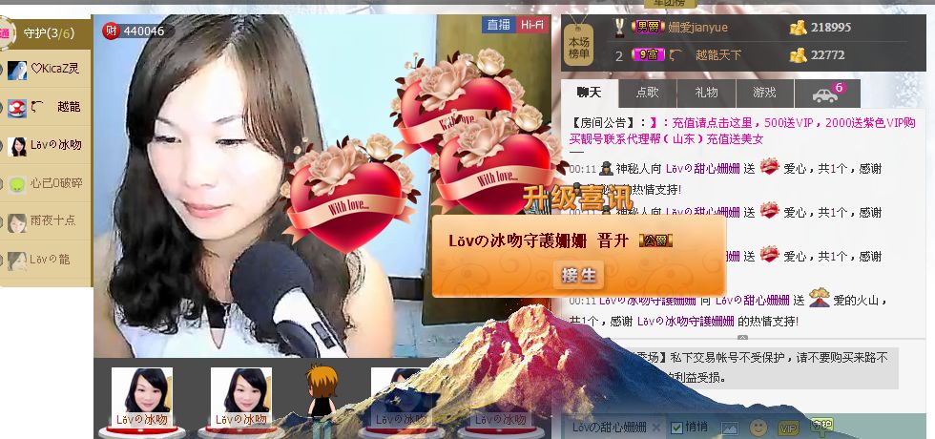
Task: Click Lövの冰吻守護姗姗 name in thank-you line
Action: point(686,321)
